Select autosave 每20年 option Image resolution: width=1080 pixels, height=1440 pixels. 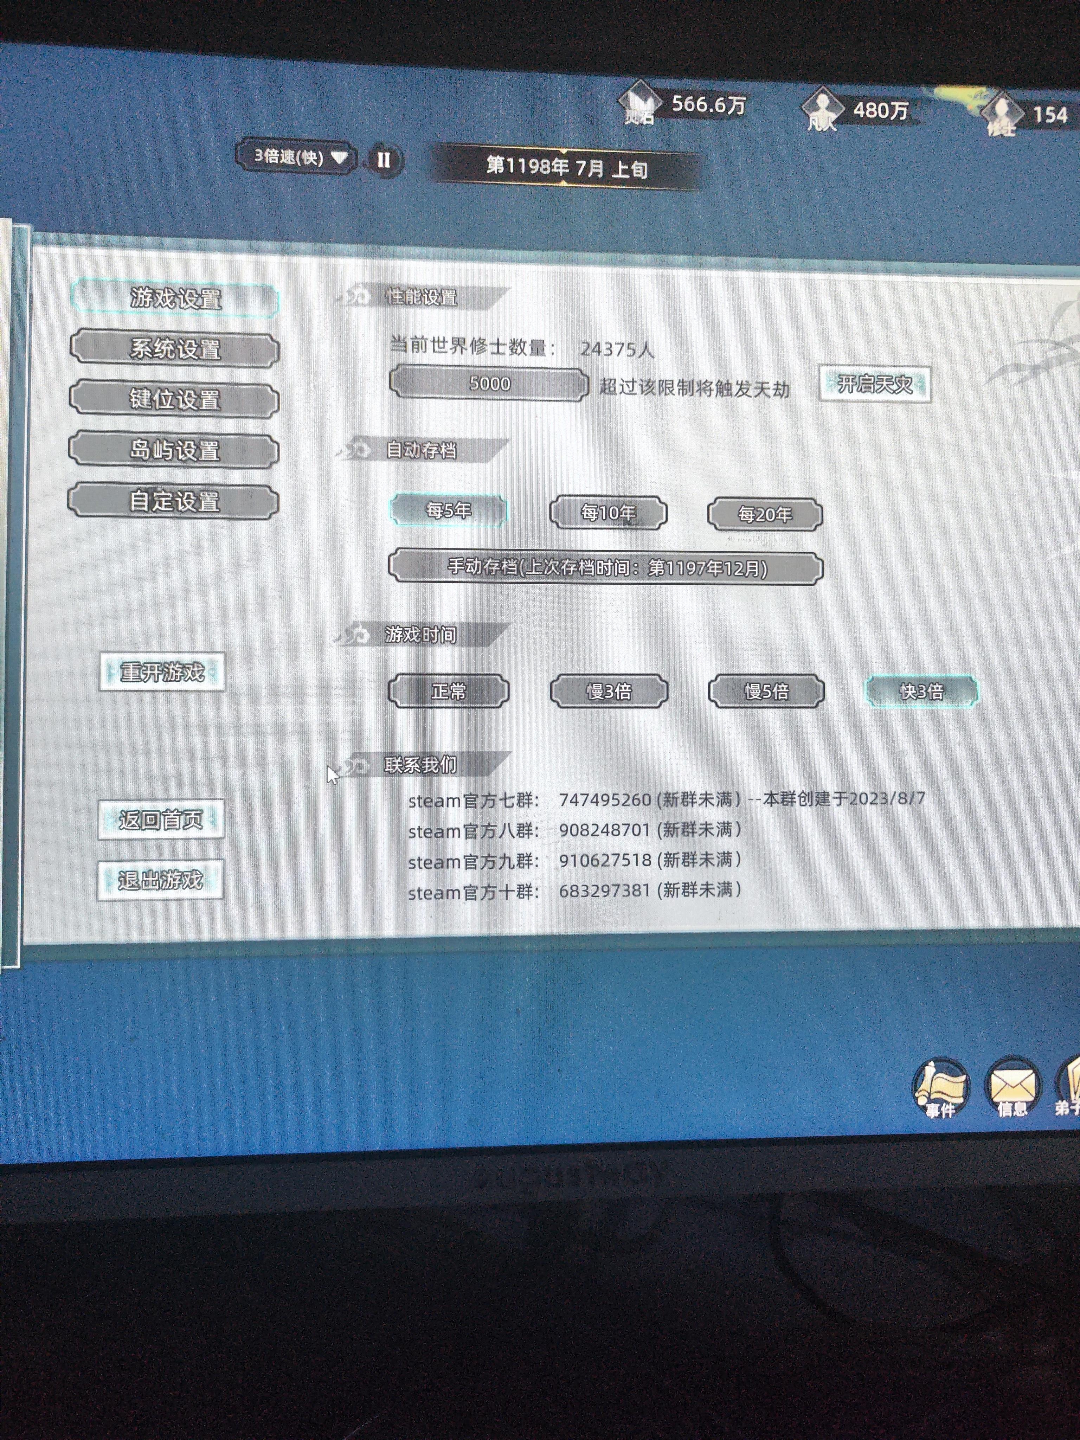pyautogui.click(x=765, y=514)
